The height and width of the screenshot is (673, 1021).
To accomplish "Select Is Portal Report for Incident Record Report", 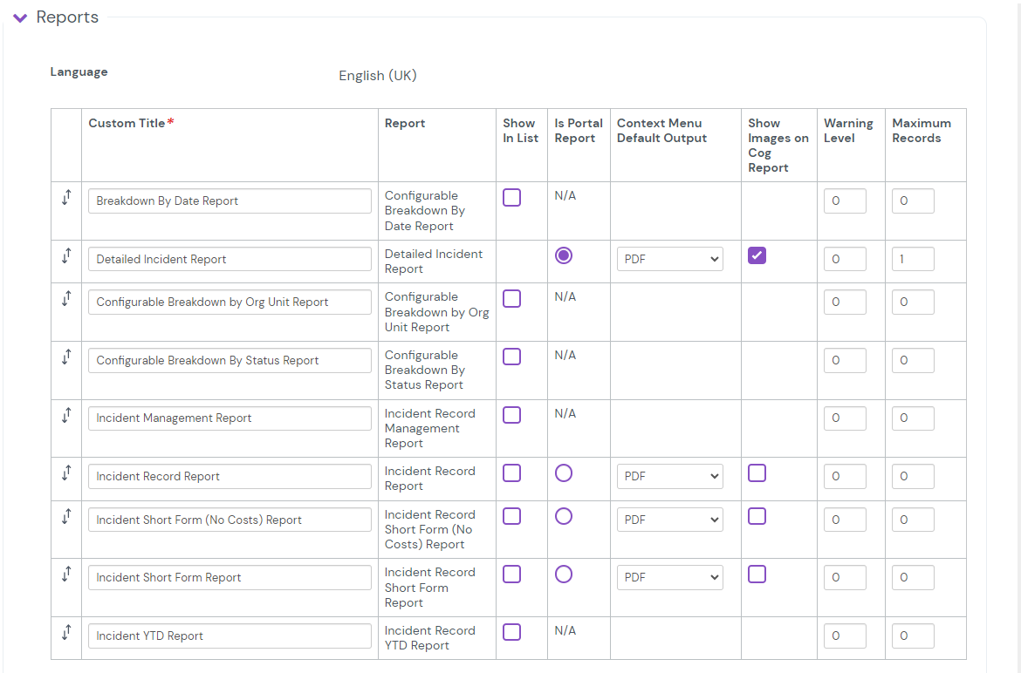I will point(564,472).
